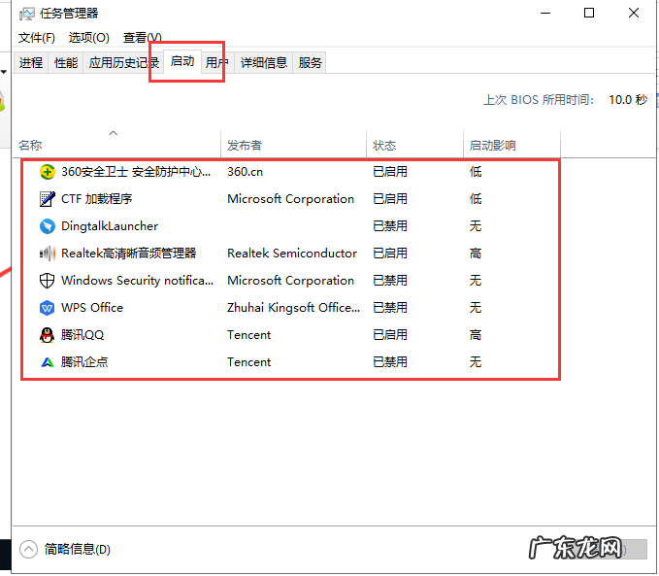Screen dimensions: 659x576
Task: Select the 360安全卫士 安全防护中心 row name
Action: tap(136, 172)
